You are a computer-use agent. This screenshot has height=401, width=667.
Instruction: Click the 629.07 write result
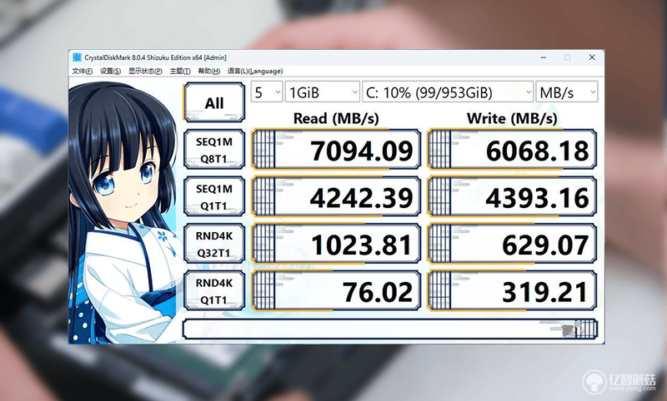[512, 244]
